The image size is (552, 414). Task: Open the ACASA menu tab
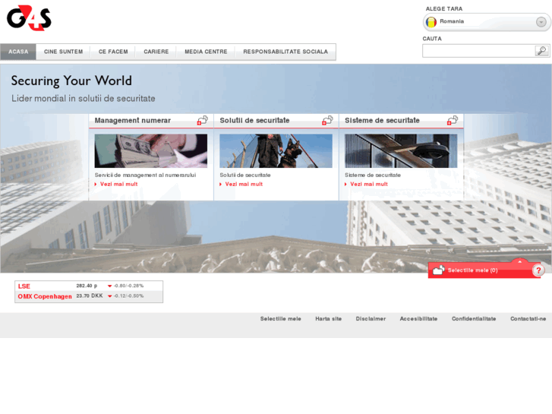coord(18,52)
